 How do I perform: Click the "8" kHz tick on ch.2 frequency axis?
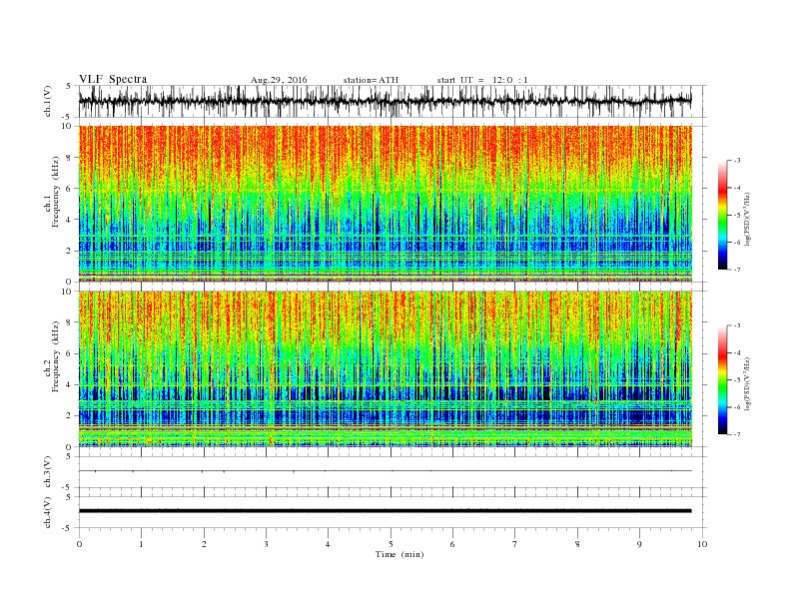point(69,322)
